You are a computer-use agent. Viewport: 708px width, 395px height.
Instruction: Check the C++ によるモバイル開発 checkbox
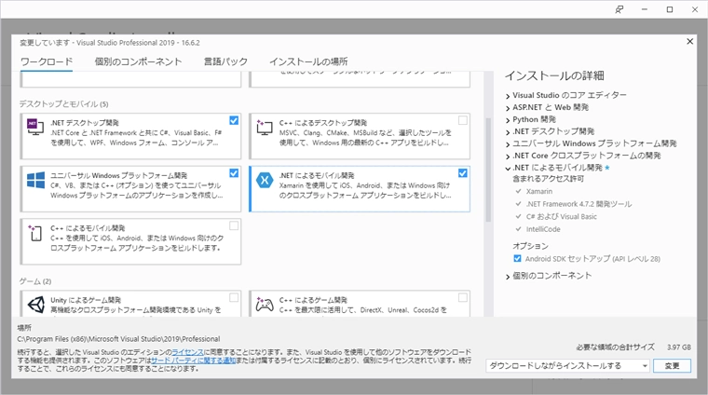pos(234,225)
